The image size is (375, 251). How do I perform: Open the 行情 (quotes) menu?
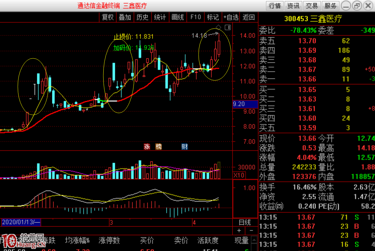point(275,5)
